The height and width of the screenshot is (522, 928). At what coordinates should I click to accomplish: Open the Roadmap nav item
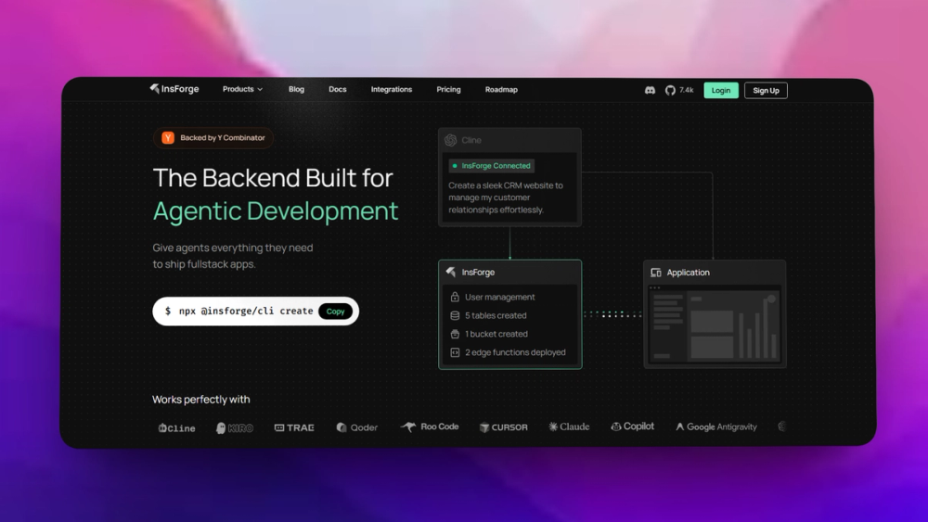(501, 90)
